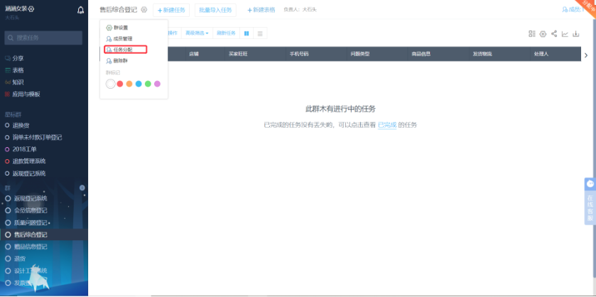The width and height of the screenshot is (596, 297).
Task: Select 成员管理 from the dropdown menu
Action: (122, 38)
